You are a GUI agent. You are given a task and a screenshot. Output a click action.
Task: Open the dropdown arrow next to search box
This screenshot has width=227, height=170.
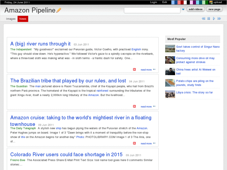pos(183,10)
